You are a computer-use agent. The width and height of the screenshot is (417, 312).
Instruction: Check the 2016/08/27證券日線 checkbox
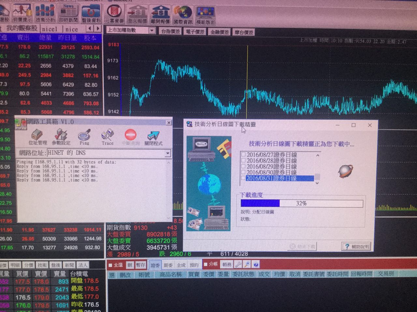click(243, 154)
